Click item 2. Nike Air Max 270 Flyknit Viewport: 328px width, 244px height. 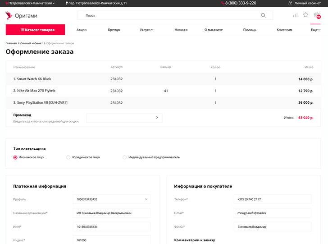34,91
